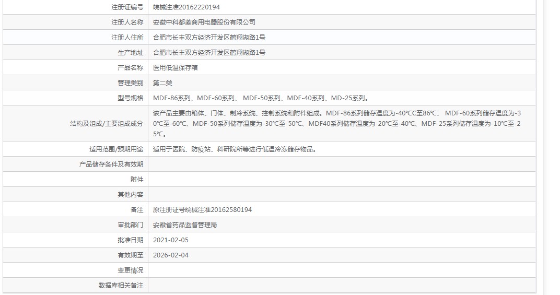Select the 第二类 value
This screenshot has width=560, height=295.
click(162, 83)
